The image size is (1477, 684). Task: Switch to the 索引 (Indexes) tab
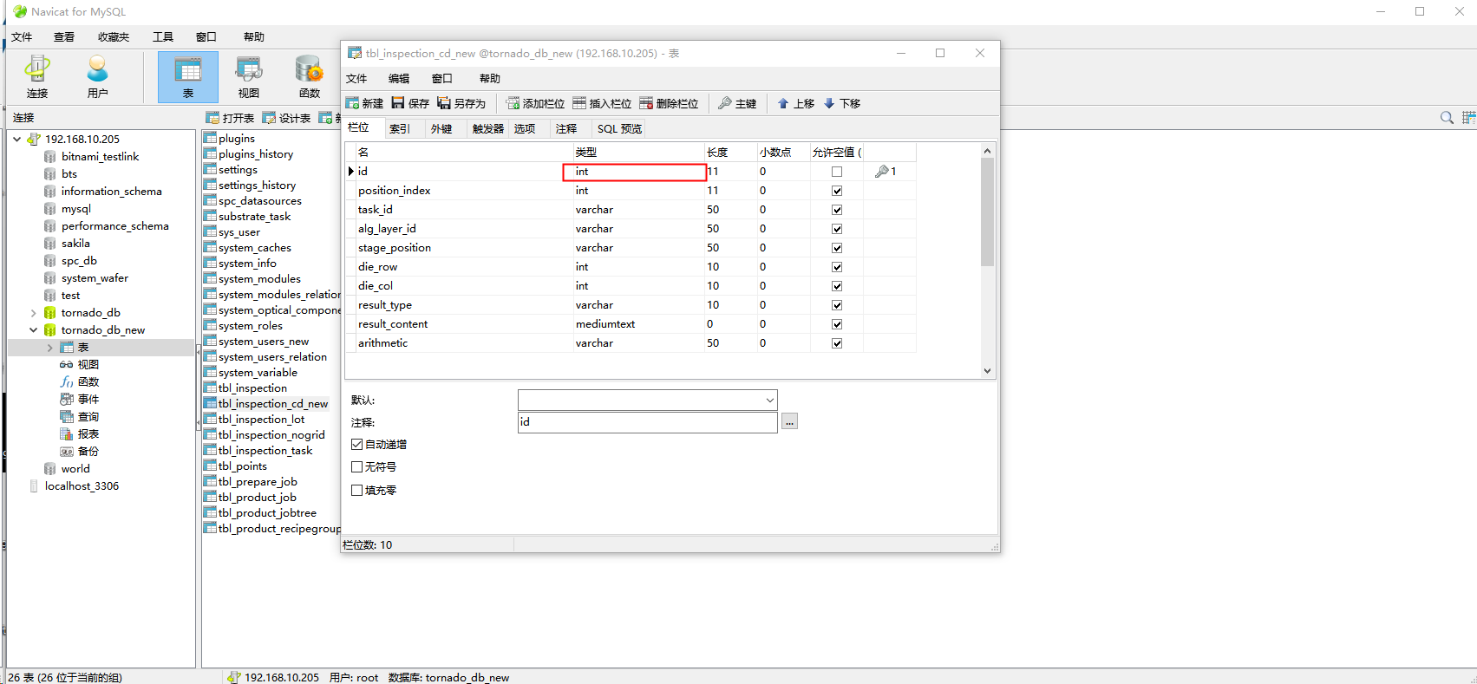coord(399,129)
